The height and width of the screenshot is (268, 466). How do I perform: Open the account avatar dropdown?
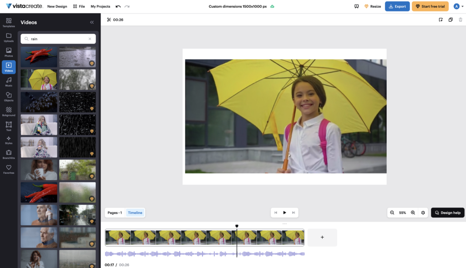point(458,6)
